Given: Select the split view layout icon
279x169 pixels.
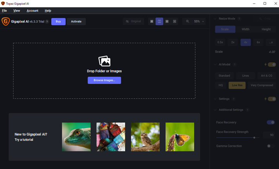Looking at the screenshot, I should coord(159,21).
